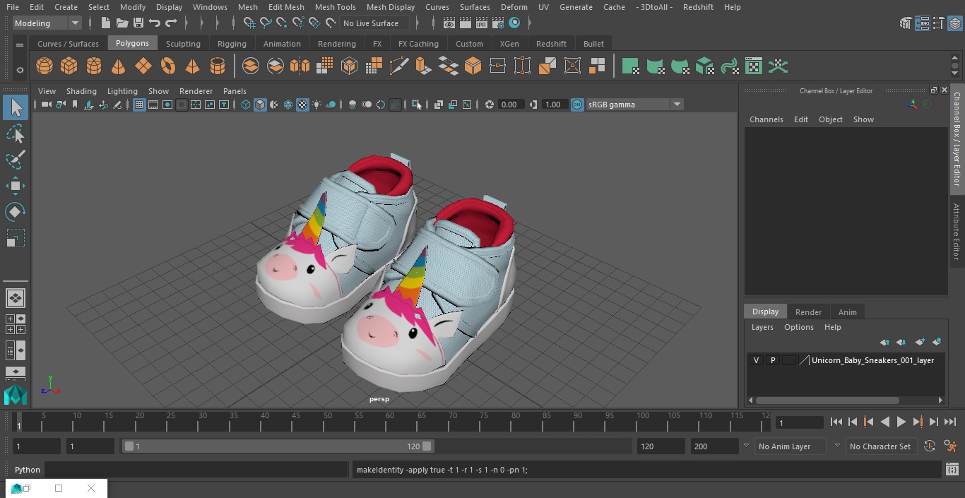The height and width of the screenshot is (498, 965).
Task: Select the Unicorn_Baby_Sneakers_001_layer
Action: [872, 360]
